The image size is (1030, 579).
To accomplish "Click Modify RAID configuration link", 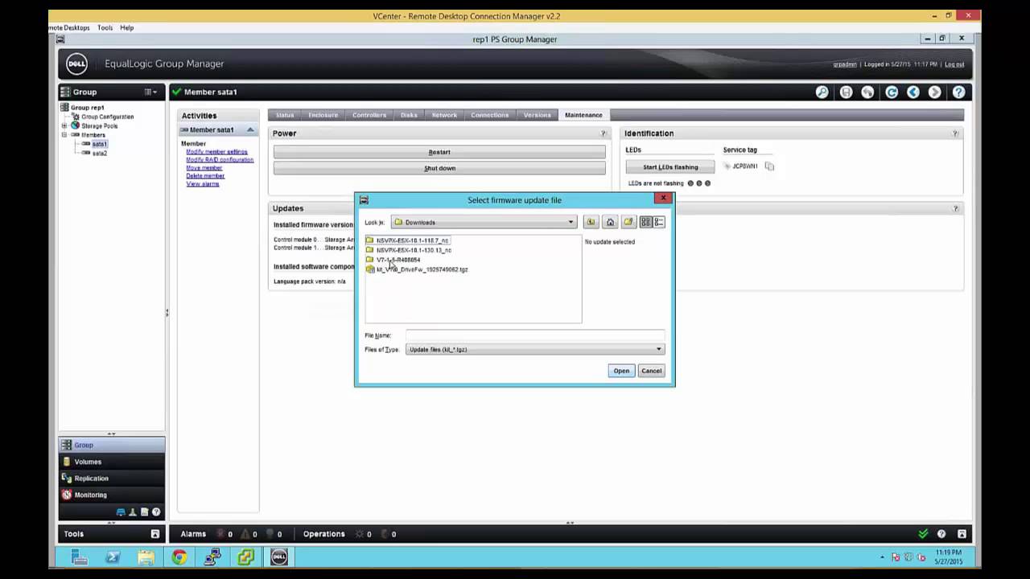I will (220, 159).
